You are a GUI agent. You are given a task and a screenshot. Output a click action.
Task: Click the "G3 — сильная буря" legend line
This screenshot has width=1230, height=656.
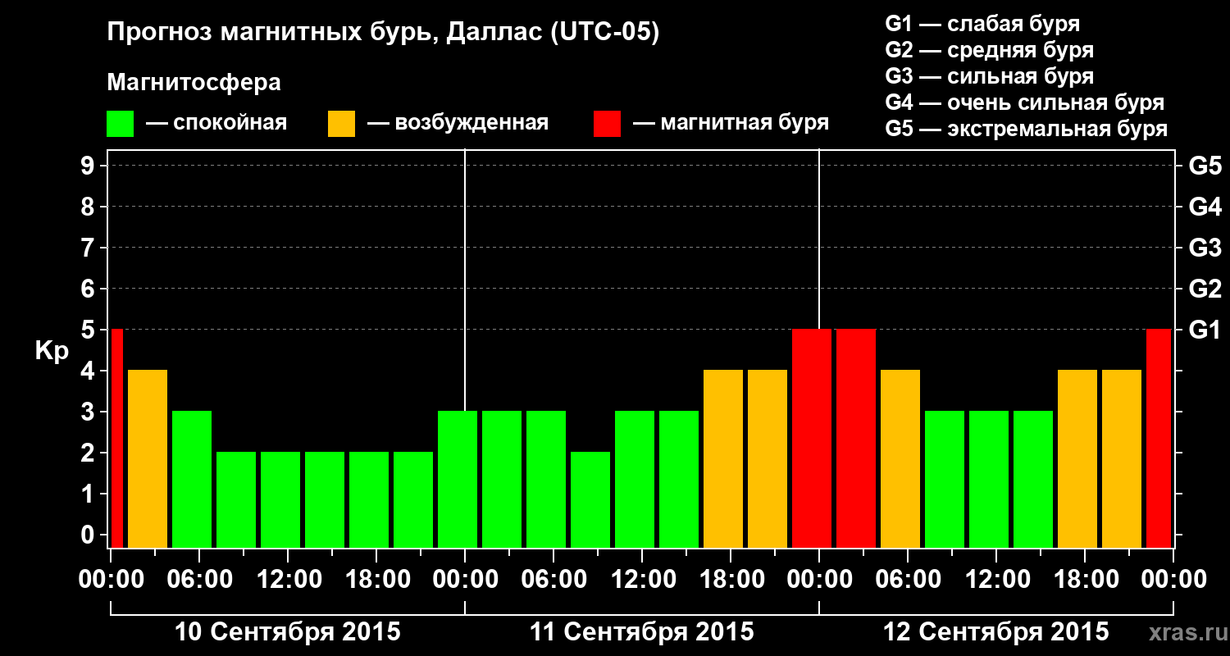pos(989,76)
